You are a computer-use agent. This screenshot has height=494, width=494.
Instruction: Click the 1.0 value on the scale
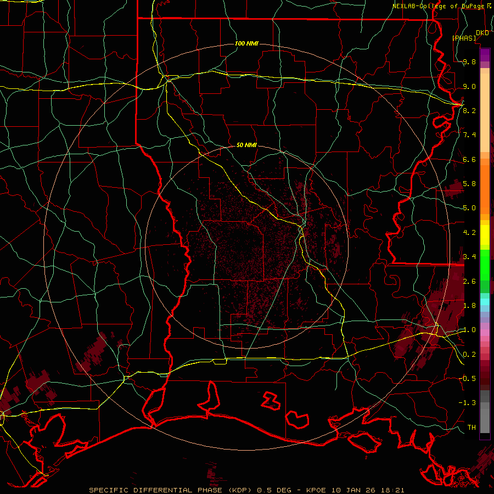point(469,330)
